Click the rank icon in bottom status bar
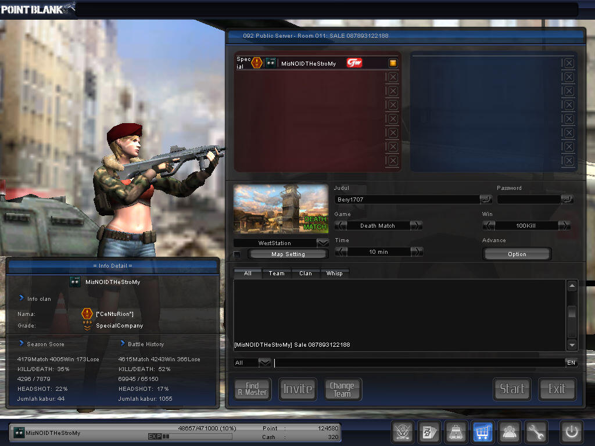 [19, 432]
